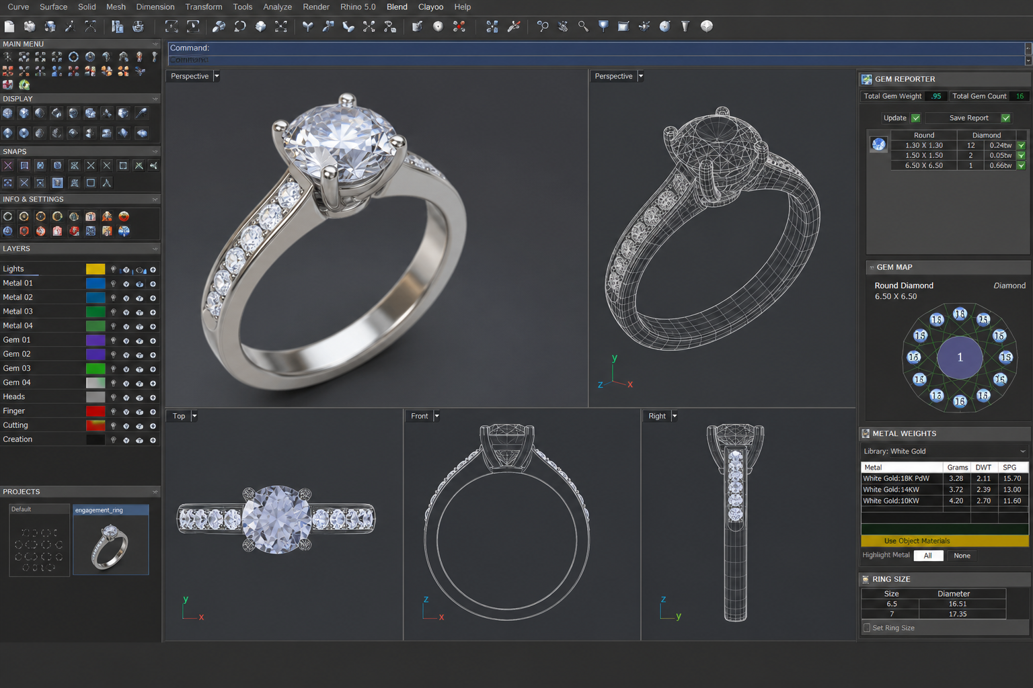Enable the Set Ring Size checkbox

(x=867, y=628)
